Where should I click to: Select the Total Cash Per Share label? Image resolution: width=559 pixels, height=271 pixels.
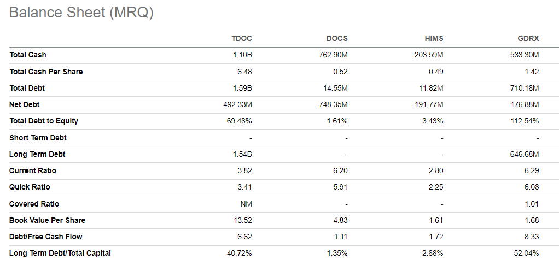point(46,72)
